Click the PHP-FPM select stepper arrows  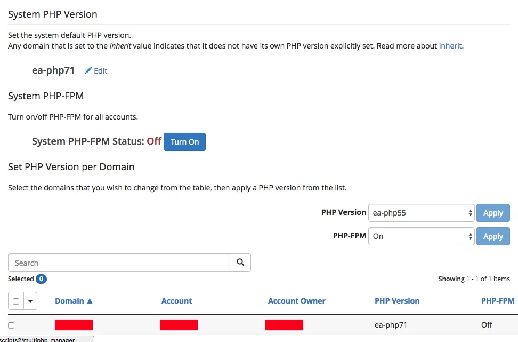(x=470, y=236)
